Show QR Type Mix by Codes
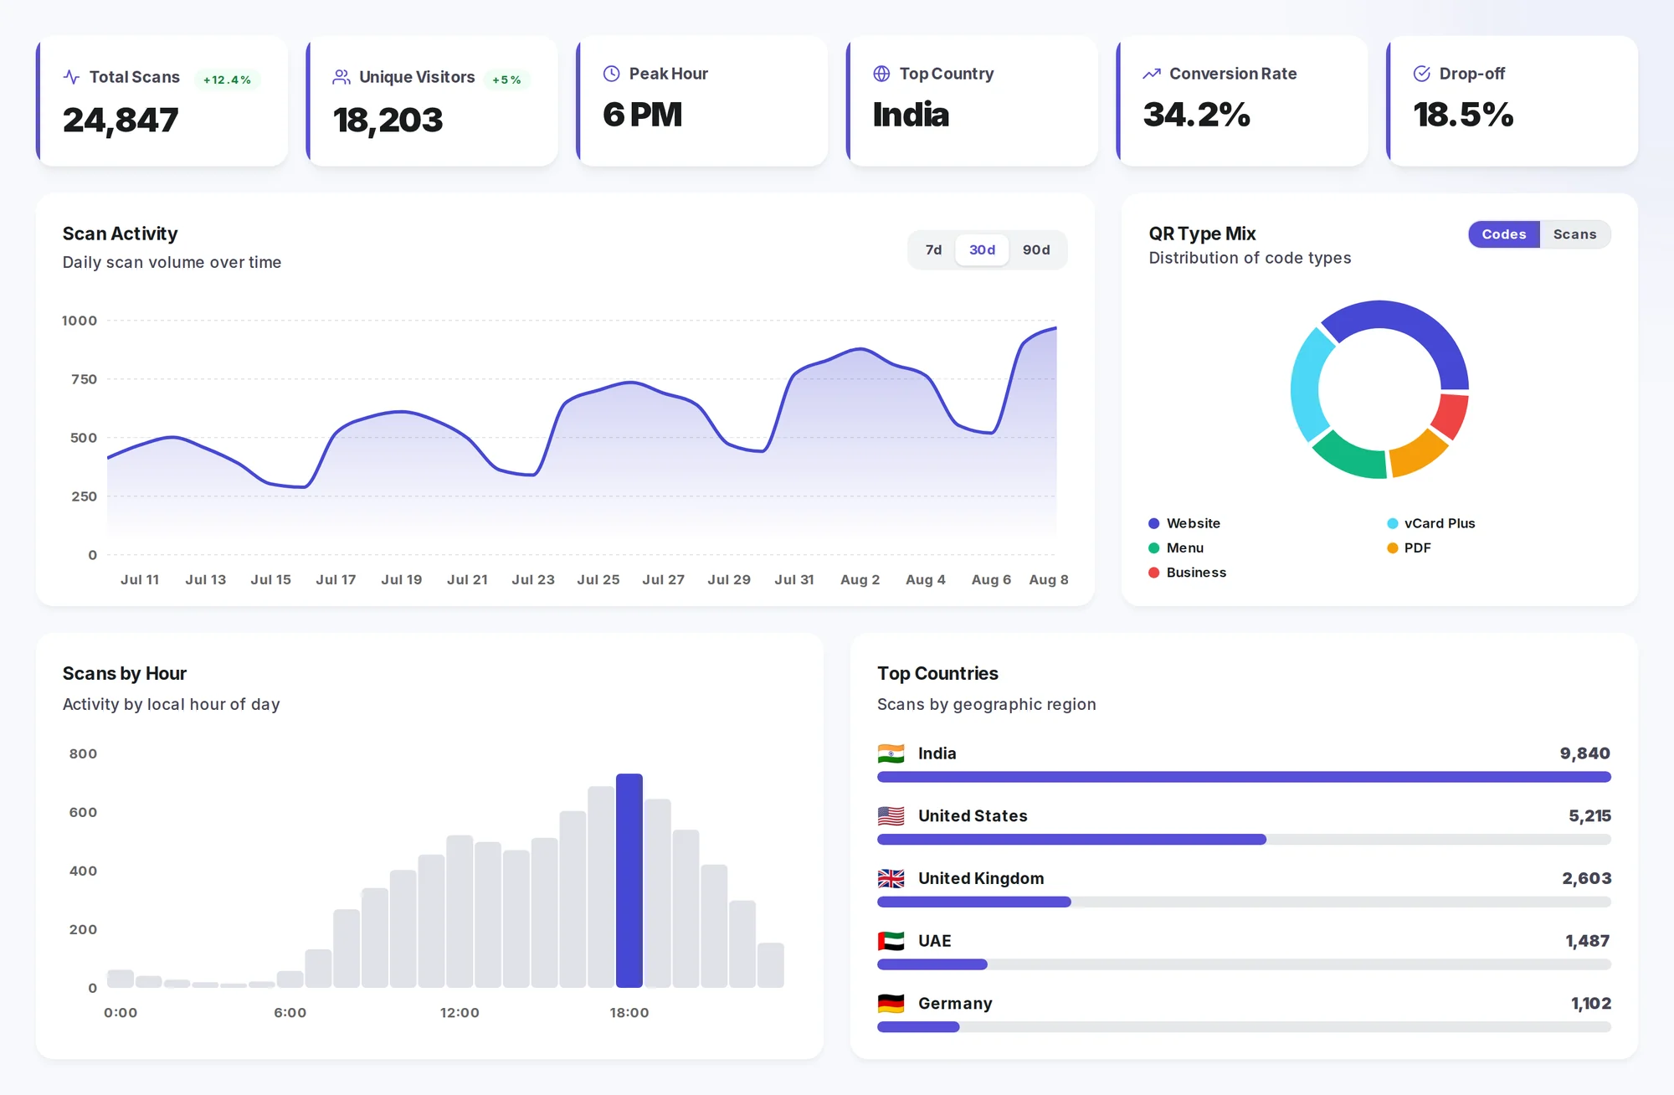Image resolution: width=1674 pixels, height=1095 pixels. (1504, 234)
